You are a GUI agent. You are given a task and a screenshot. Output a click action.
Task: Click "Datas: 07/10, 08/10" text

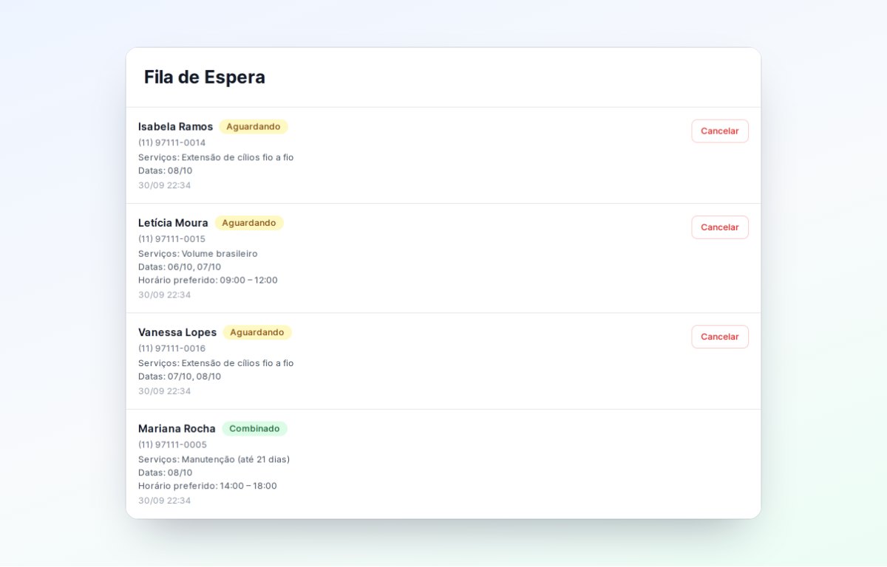coord(180,377)
